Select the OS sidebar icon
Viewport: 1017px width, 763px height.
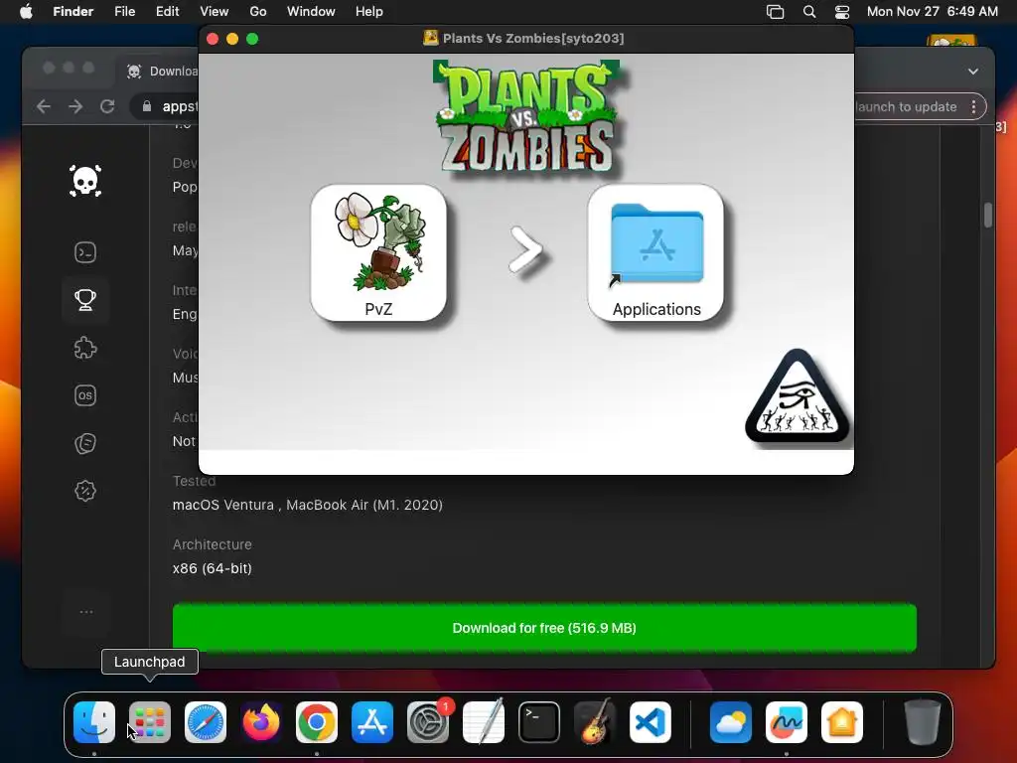85,395
